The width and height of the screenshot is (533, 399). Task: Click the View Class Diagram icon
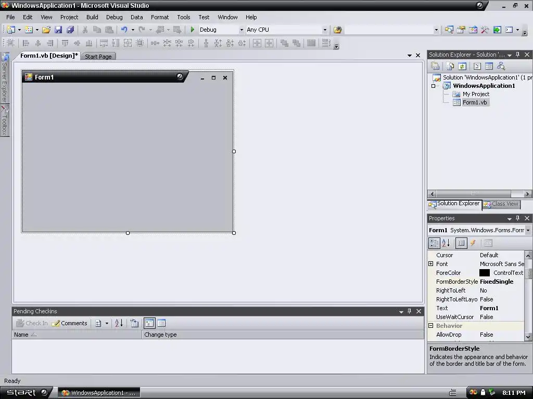(501, 66)
